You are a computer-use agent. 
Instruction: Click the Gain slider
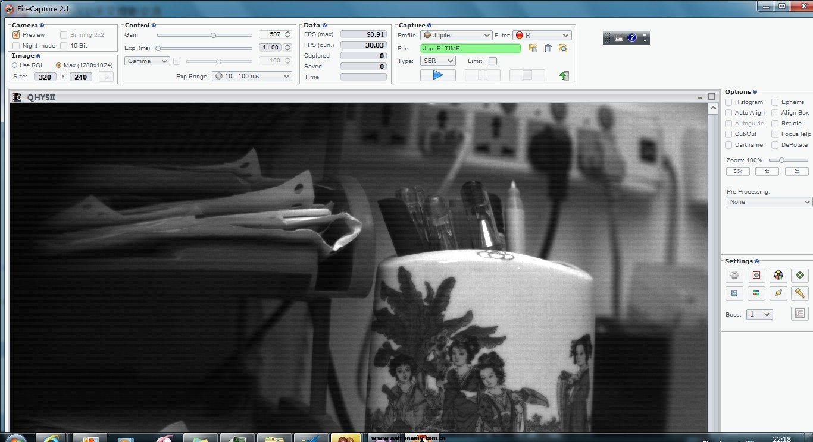(205, 35)
